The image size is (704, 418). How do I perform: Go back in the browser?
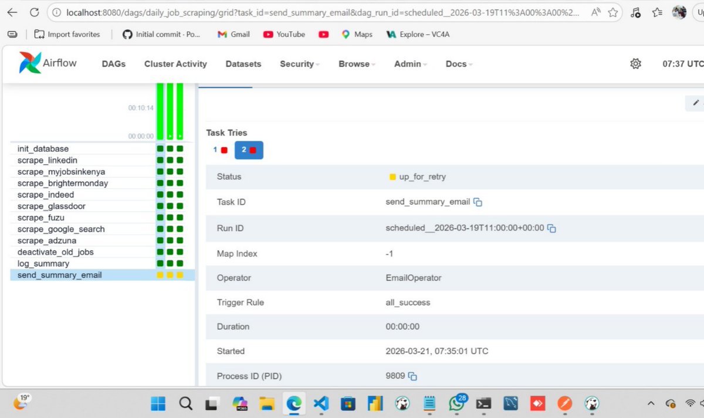click(x=12, y=12)
